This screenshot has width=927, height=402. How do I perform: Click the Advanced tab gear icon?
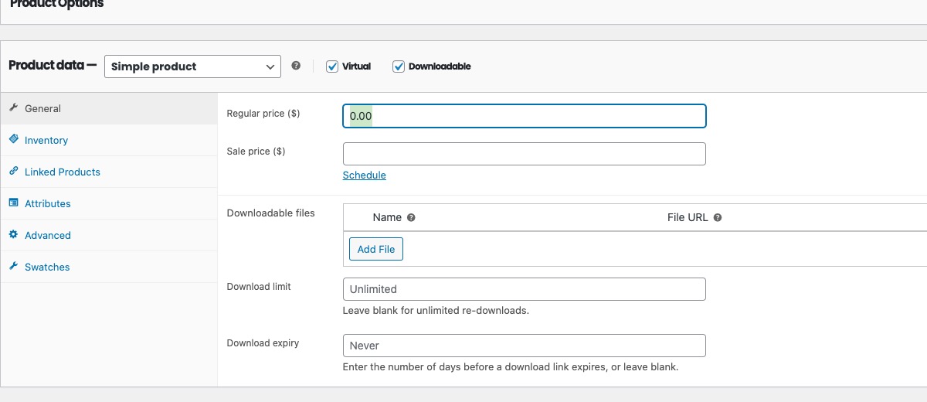click(x=13, y=235)
